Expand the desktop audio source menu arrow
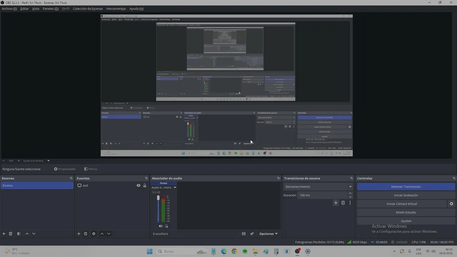457x257 pixels. click(175, 187)
